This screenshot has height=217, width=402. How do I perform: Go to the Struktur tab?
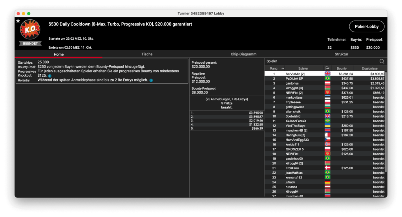pyautogui.click(x=341, y=54)
